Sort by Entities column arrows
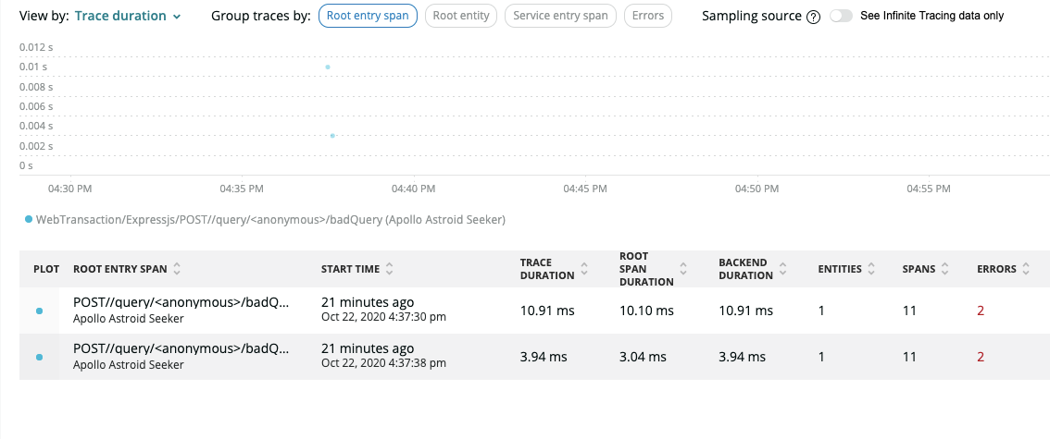 pyautogui.click(x=871, y=269)
